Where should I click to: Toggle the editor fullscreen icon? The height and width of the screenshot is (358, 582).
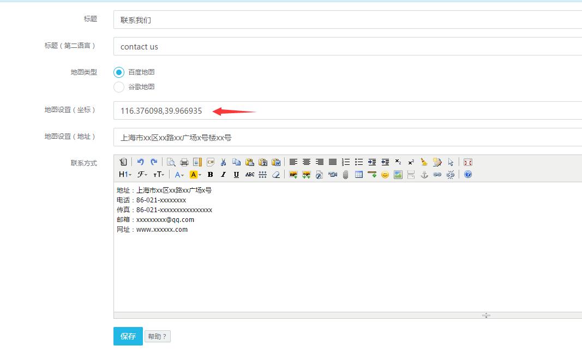[x=467, y=162]
